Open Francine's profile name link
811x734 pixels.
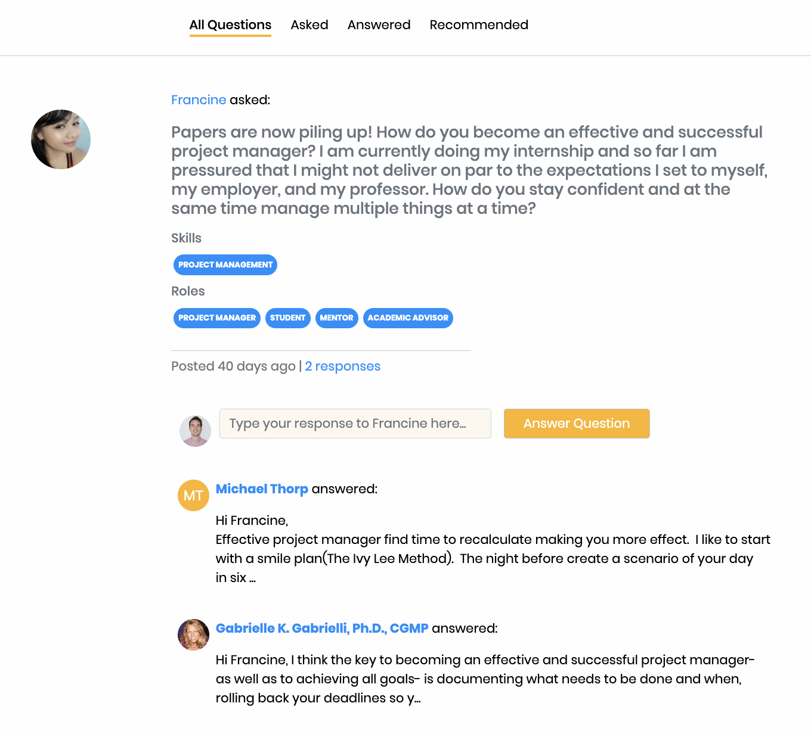(x=199, y=100)
